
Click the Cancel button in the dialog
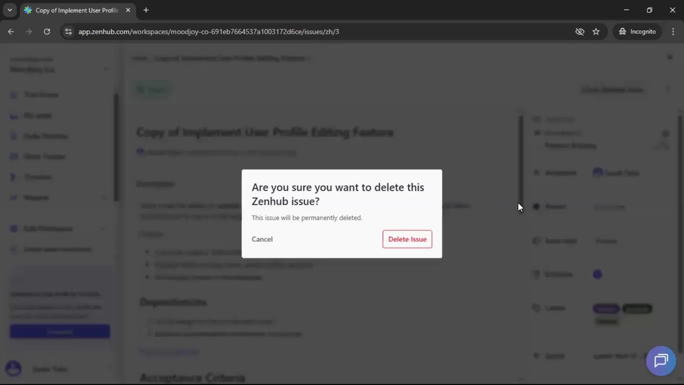262,239
